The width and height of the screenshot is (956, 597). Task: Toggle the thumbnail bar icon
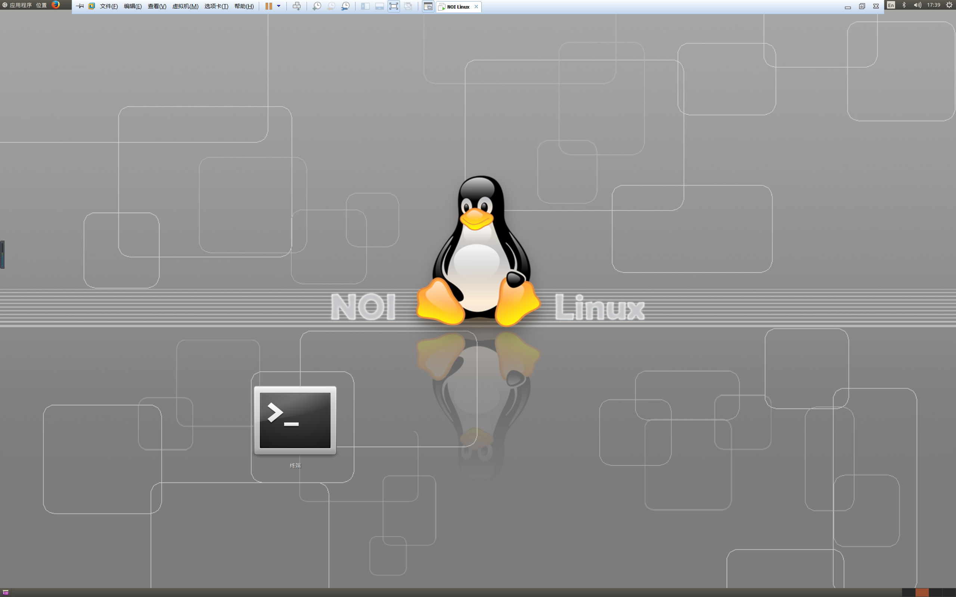[380, 6]
